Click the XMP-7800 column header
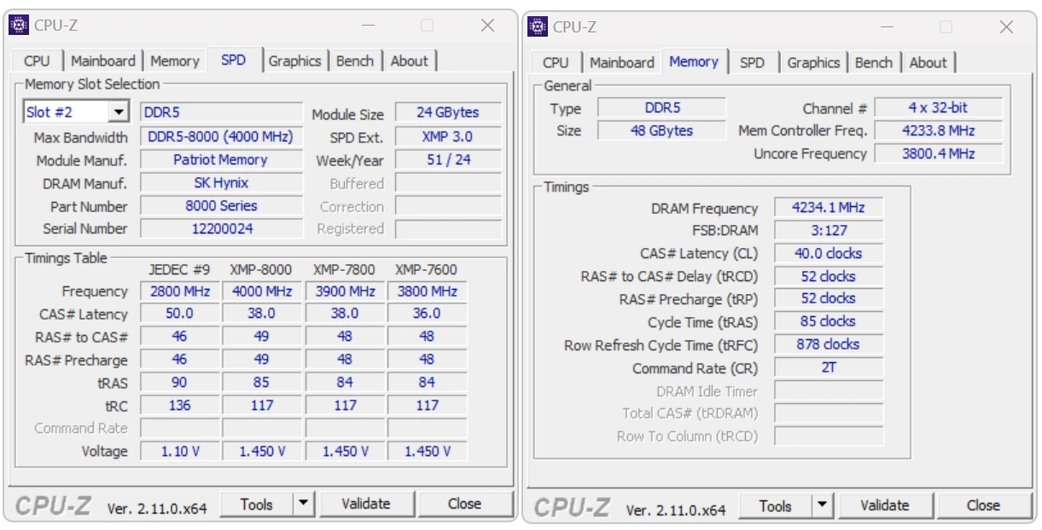This screenshot has width=1042, height=530. pos(344,269)
